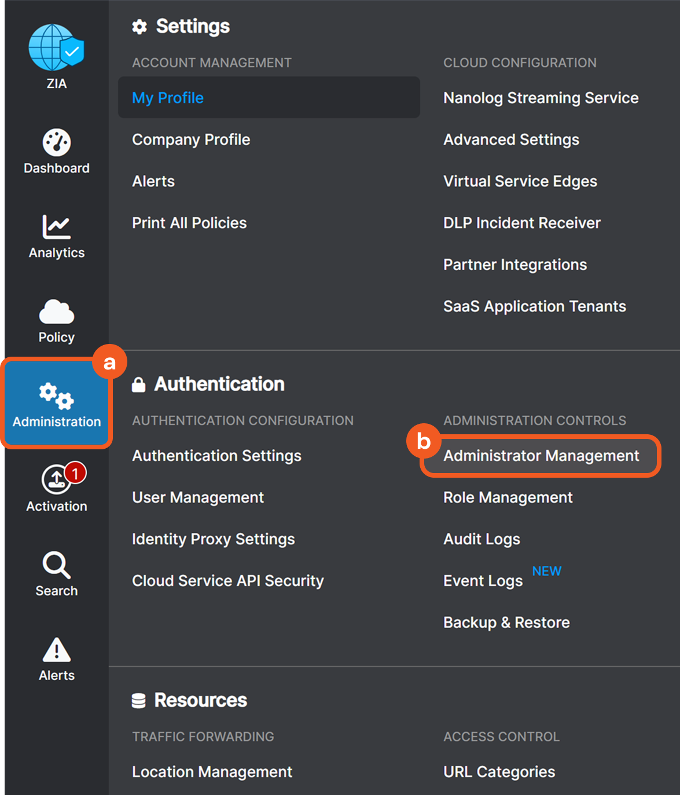Viewport: 680px width, 795px height.
Task: Open Administrator Management
Action: [541, 456]
